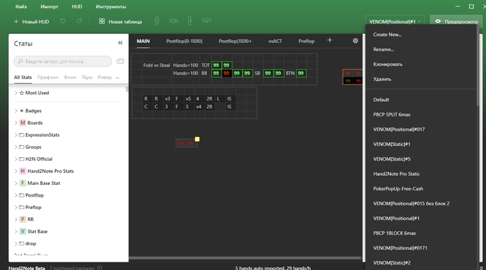Viewport: 486px width, 270px height.
Task: Select the Префлоп filter tab
Action: click(x=48, y=78)
